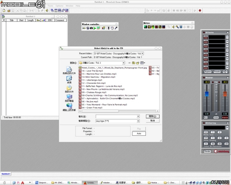Open the Dithering plugin dropdown arrow

[227, 128]
